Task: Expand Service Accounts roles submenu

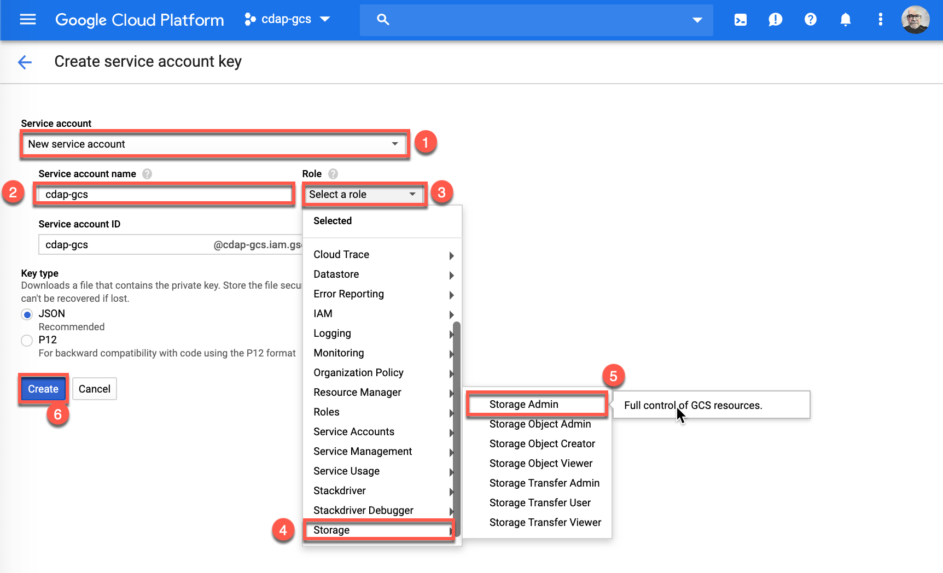Action: [x=379, y=432]
